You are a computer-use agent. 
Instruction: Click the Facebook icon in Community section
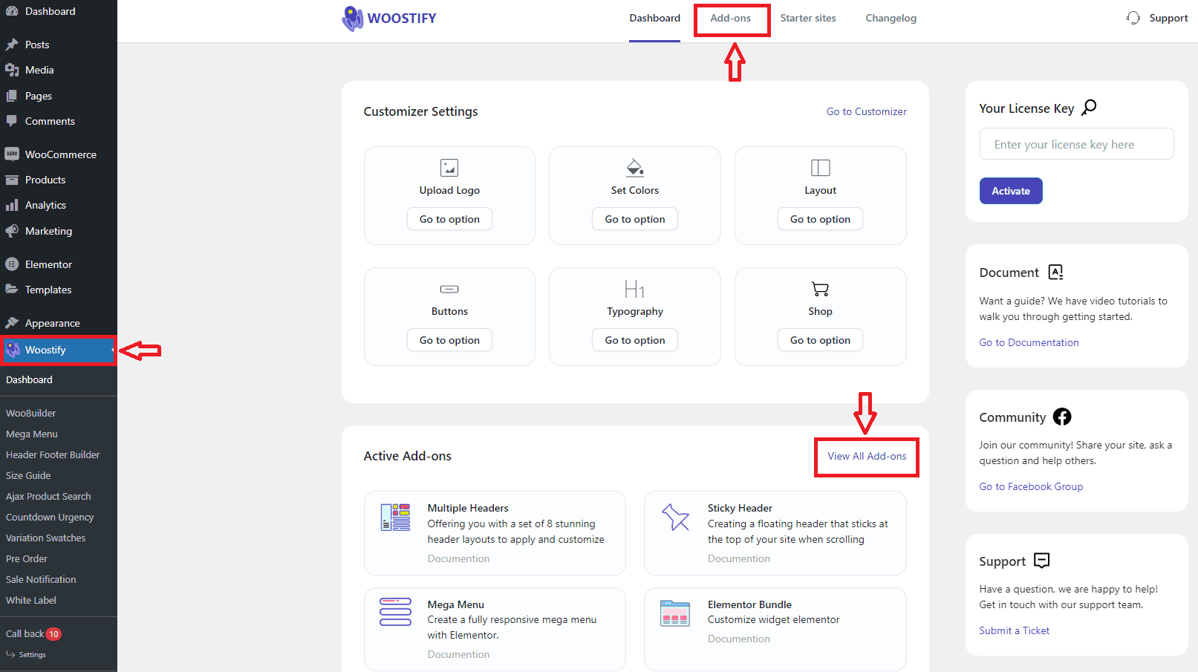click(x=1062, y=417)
